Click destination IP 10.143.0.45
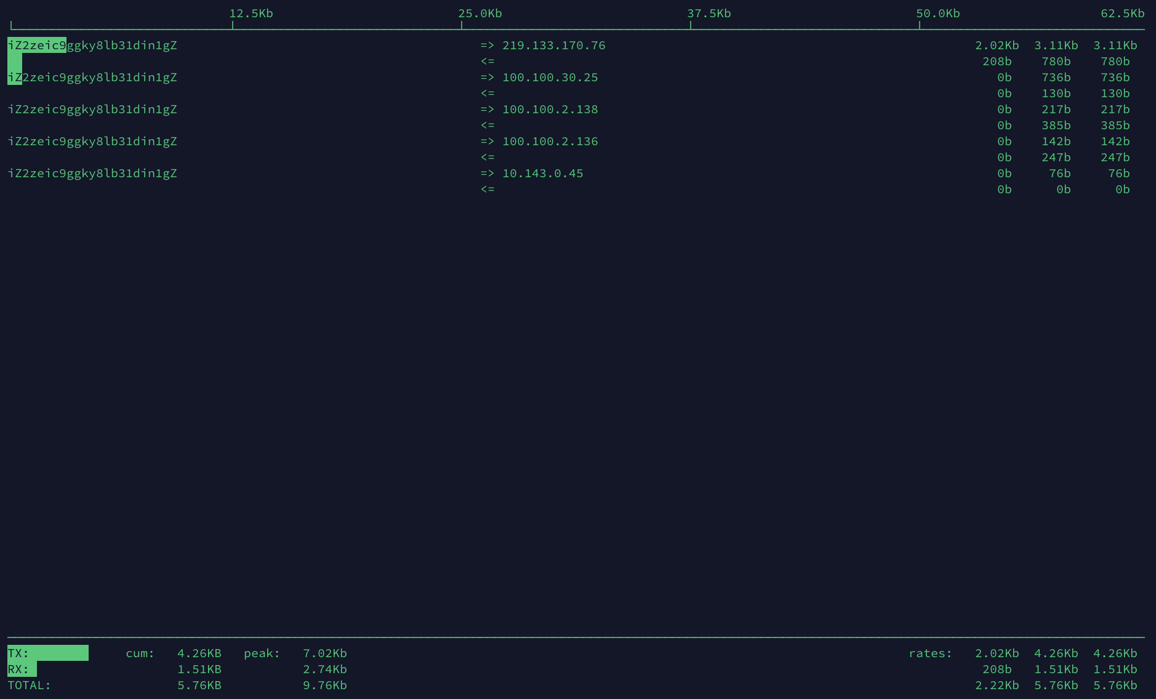 click(543, 174)
